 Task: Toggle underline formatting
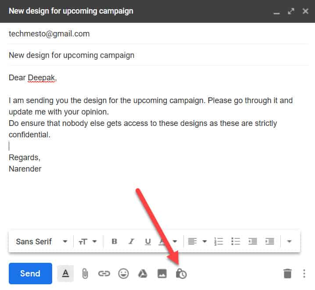point(148,241)
